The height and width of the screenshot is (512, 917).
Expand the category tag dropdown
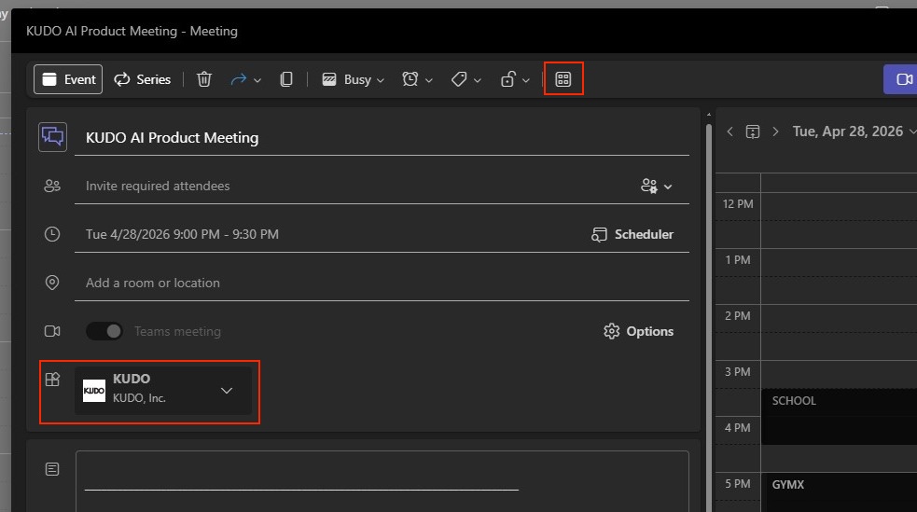(x=478, y=80)
